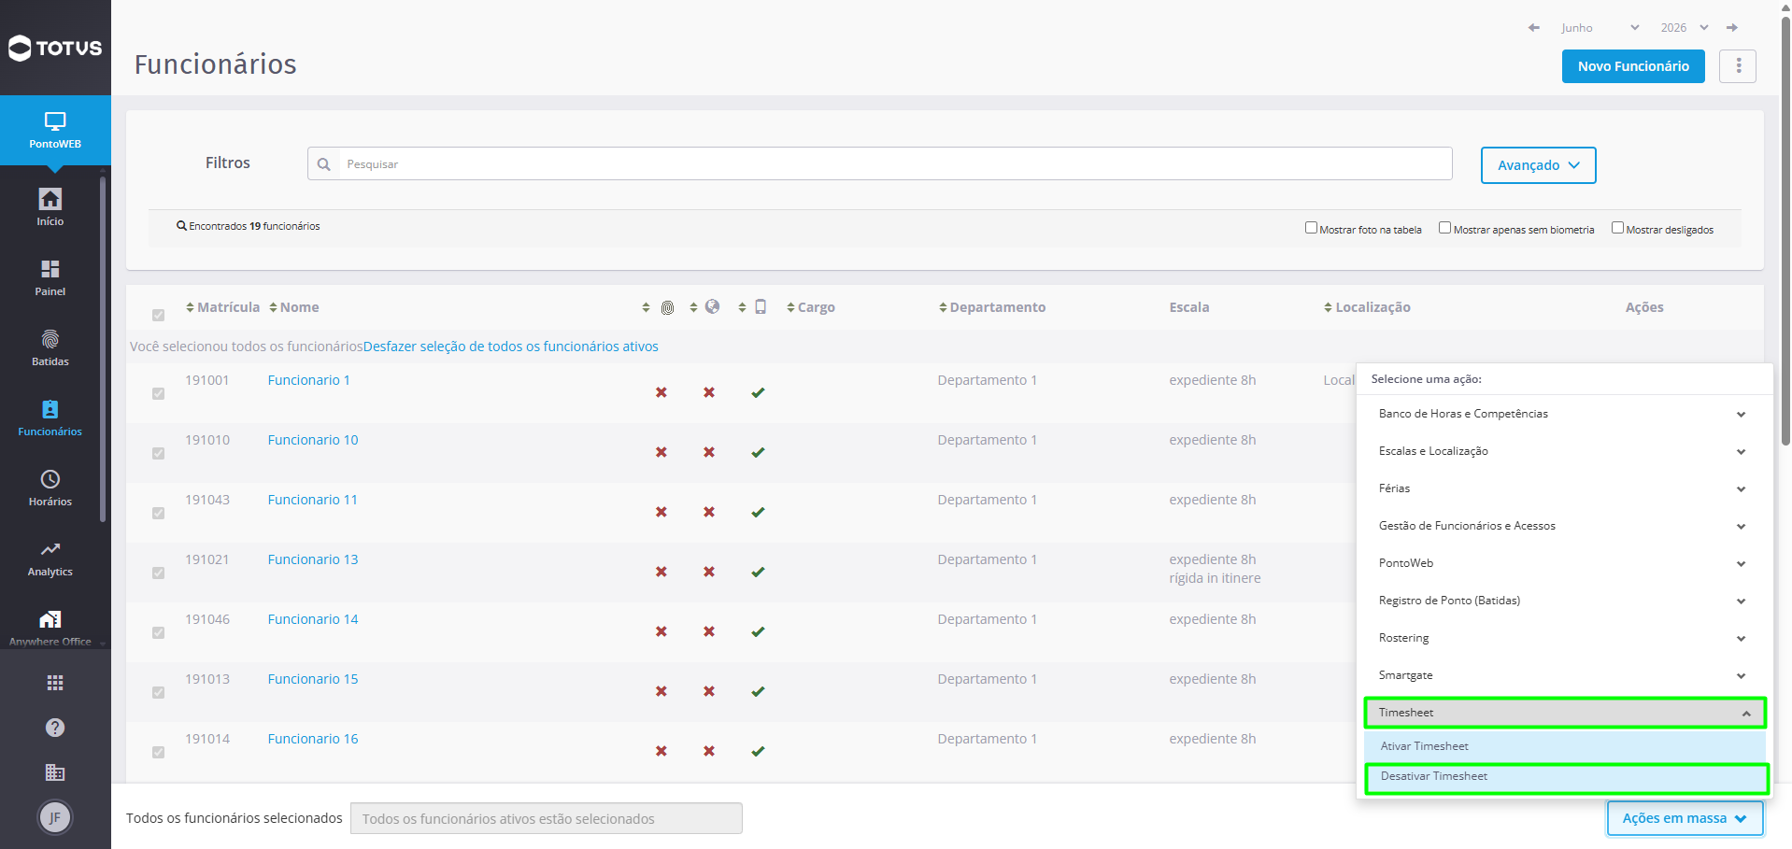1792x849 pixels.
Task: Expand the Férias group
Action: pos(1565,488)
